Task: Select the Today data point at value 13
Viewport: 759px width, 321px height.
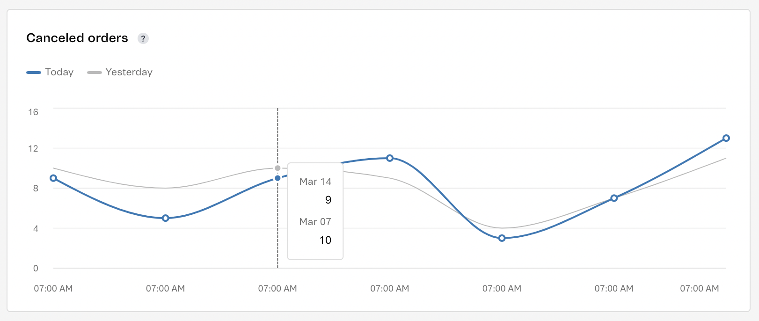Action: click(x=726, y=138)
